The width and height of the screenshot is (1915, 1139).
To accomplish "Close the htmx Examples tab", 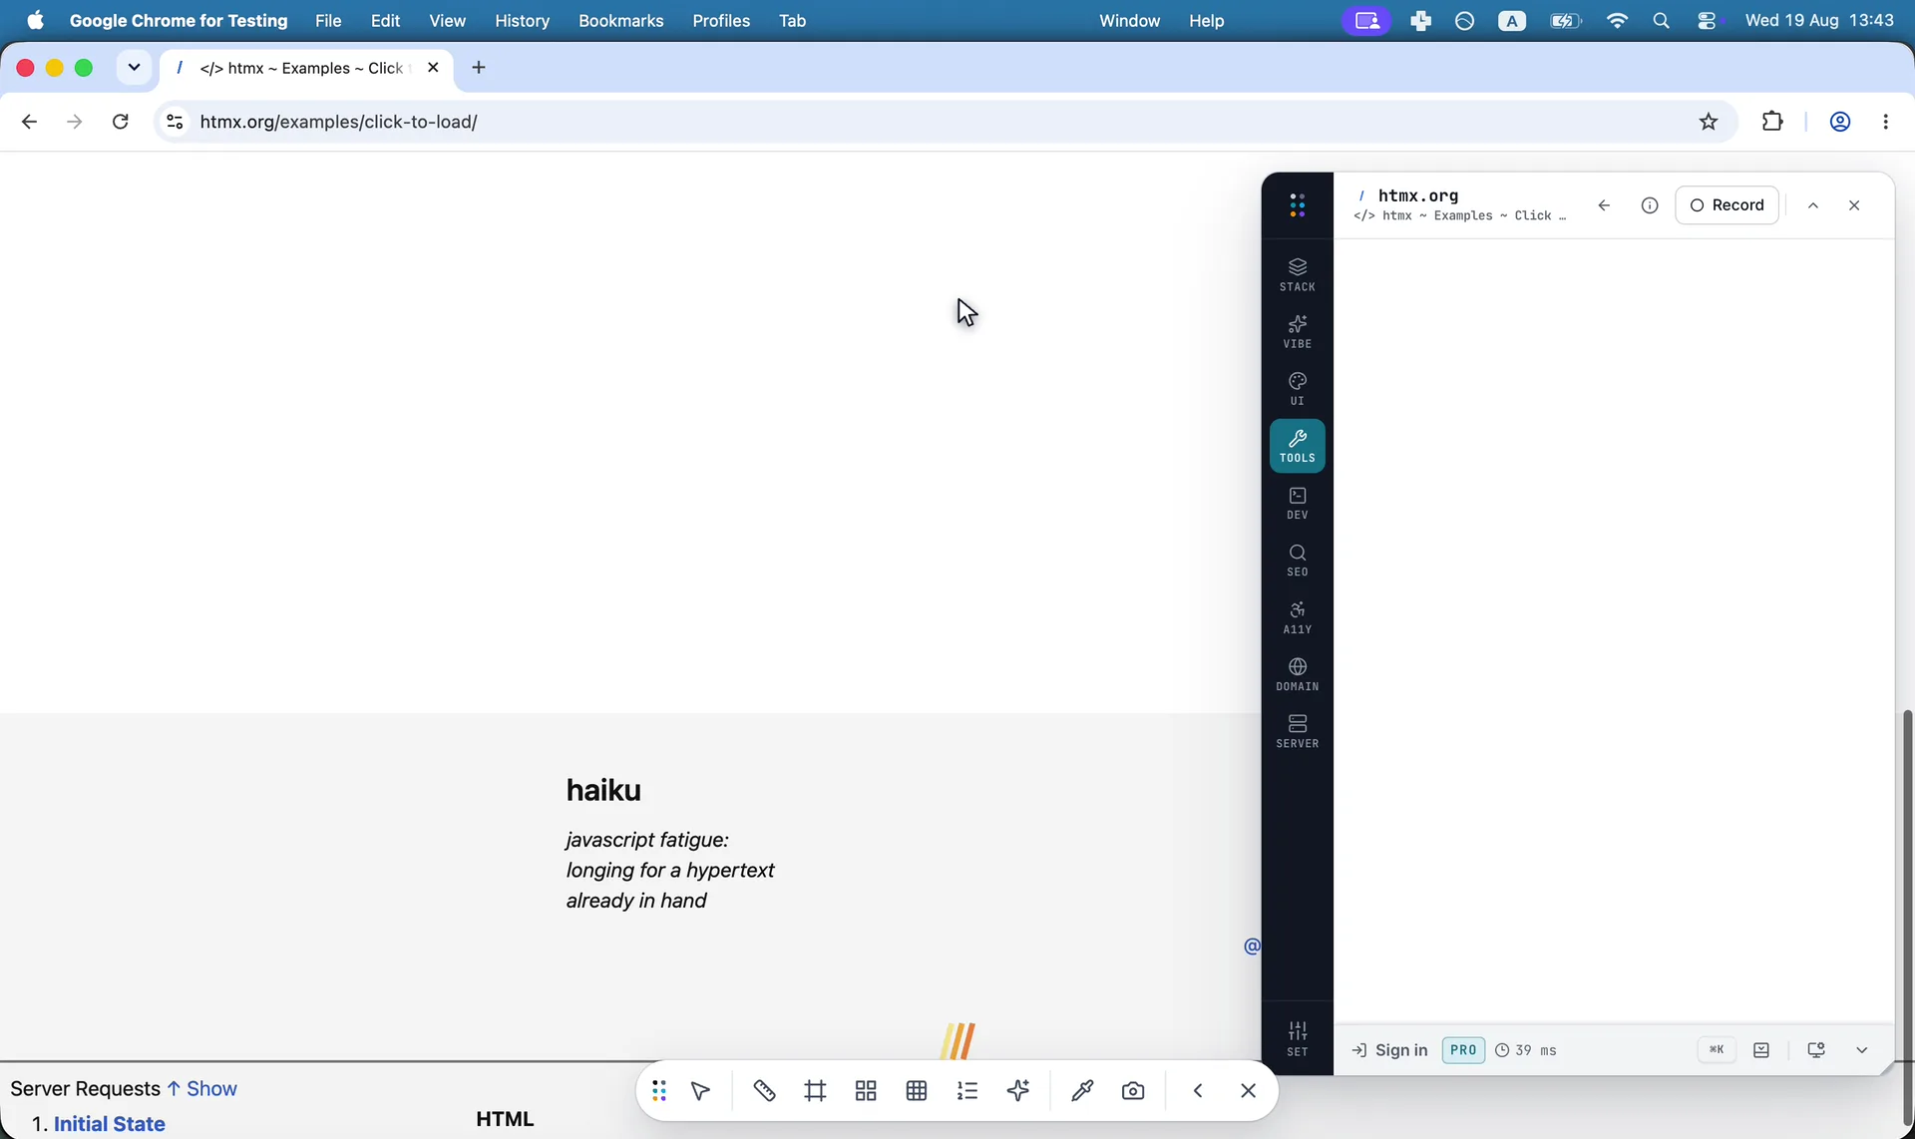I will pos(433,68).
